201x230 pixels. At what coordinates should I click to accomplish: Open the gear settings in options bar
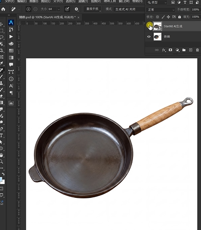(x=76, y=9)
